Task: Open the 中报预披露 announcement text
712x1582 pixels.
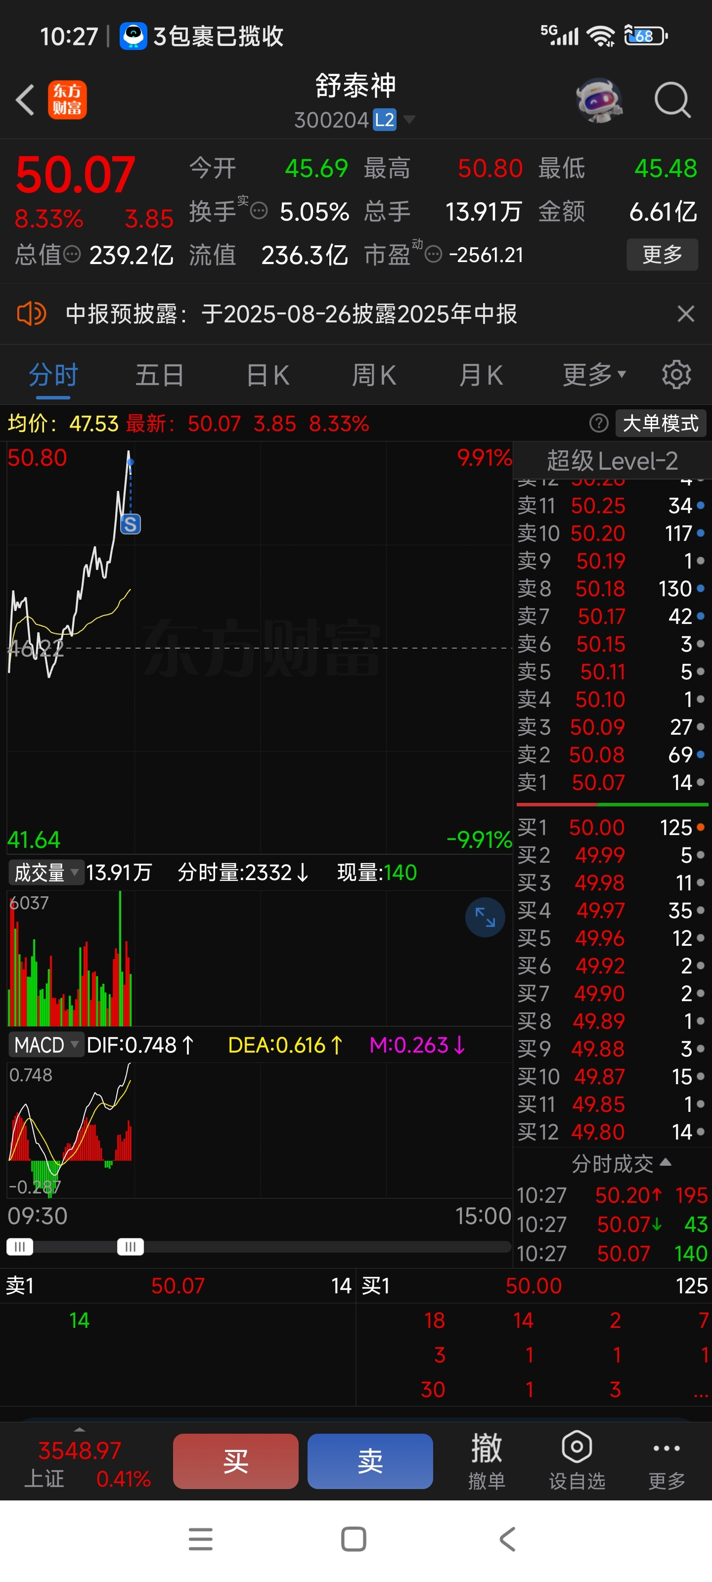Action: [x=291, y=314]
